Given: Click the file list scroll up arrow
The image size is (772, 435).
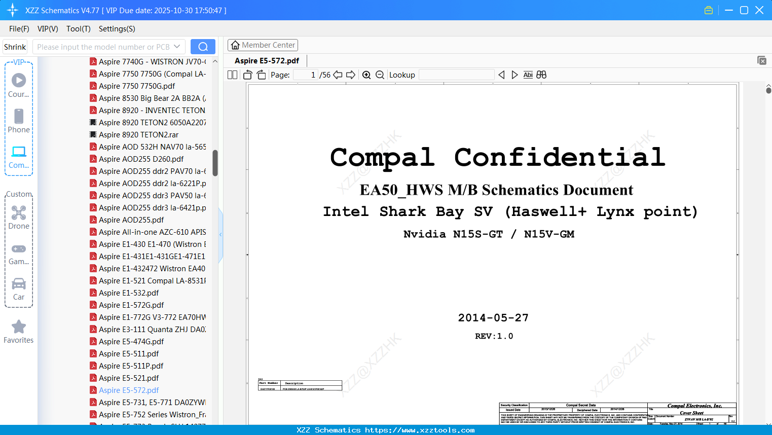Looking at the screenshot, I should pyautogui.click(x=215, y=61).
